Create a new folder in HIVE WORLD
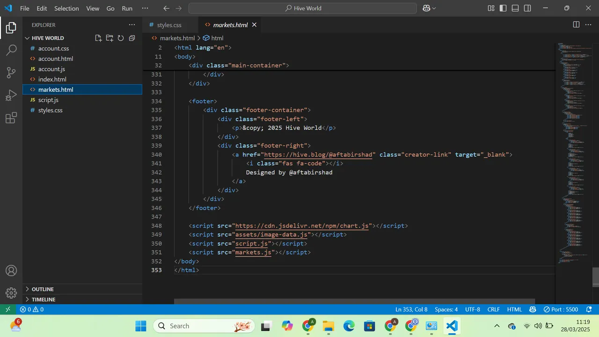Viewport: 599px width, 337px height. tap(110, 38)
